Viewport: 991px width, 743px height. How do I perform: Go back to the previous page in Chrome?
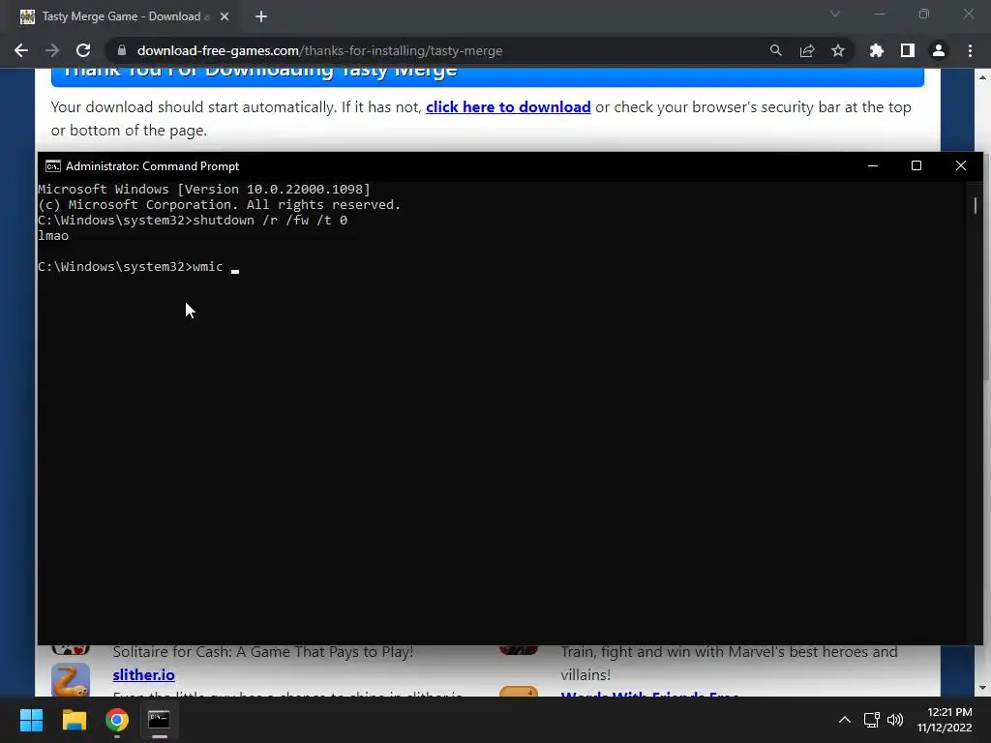click(x=21, y=50)
